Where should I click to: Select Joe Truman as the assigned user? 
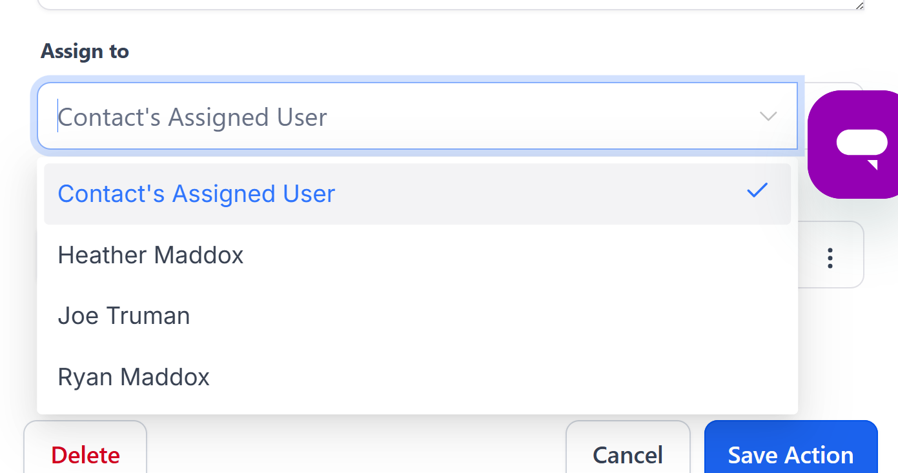124,316
